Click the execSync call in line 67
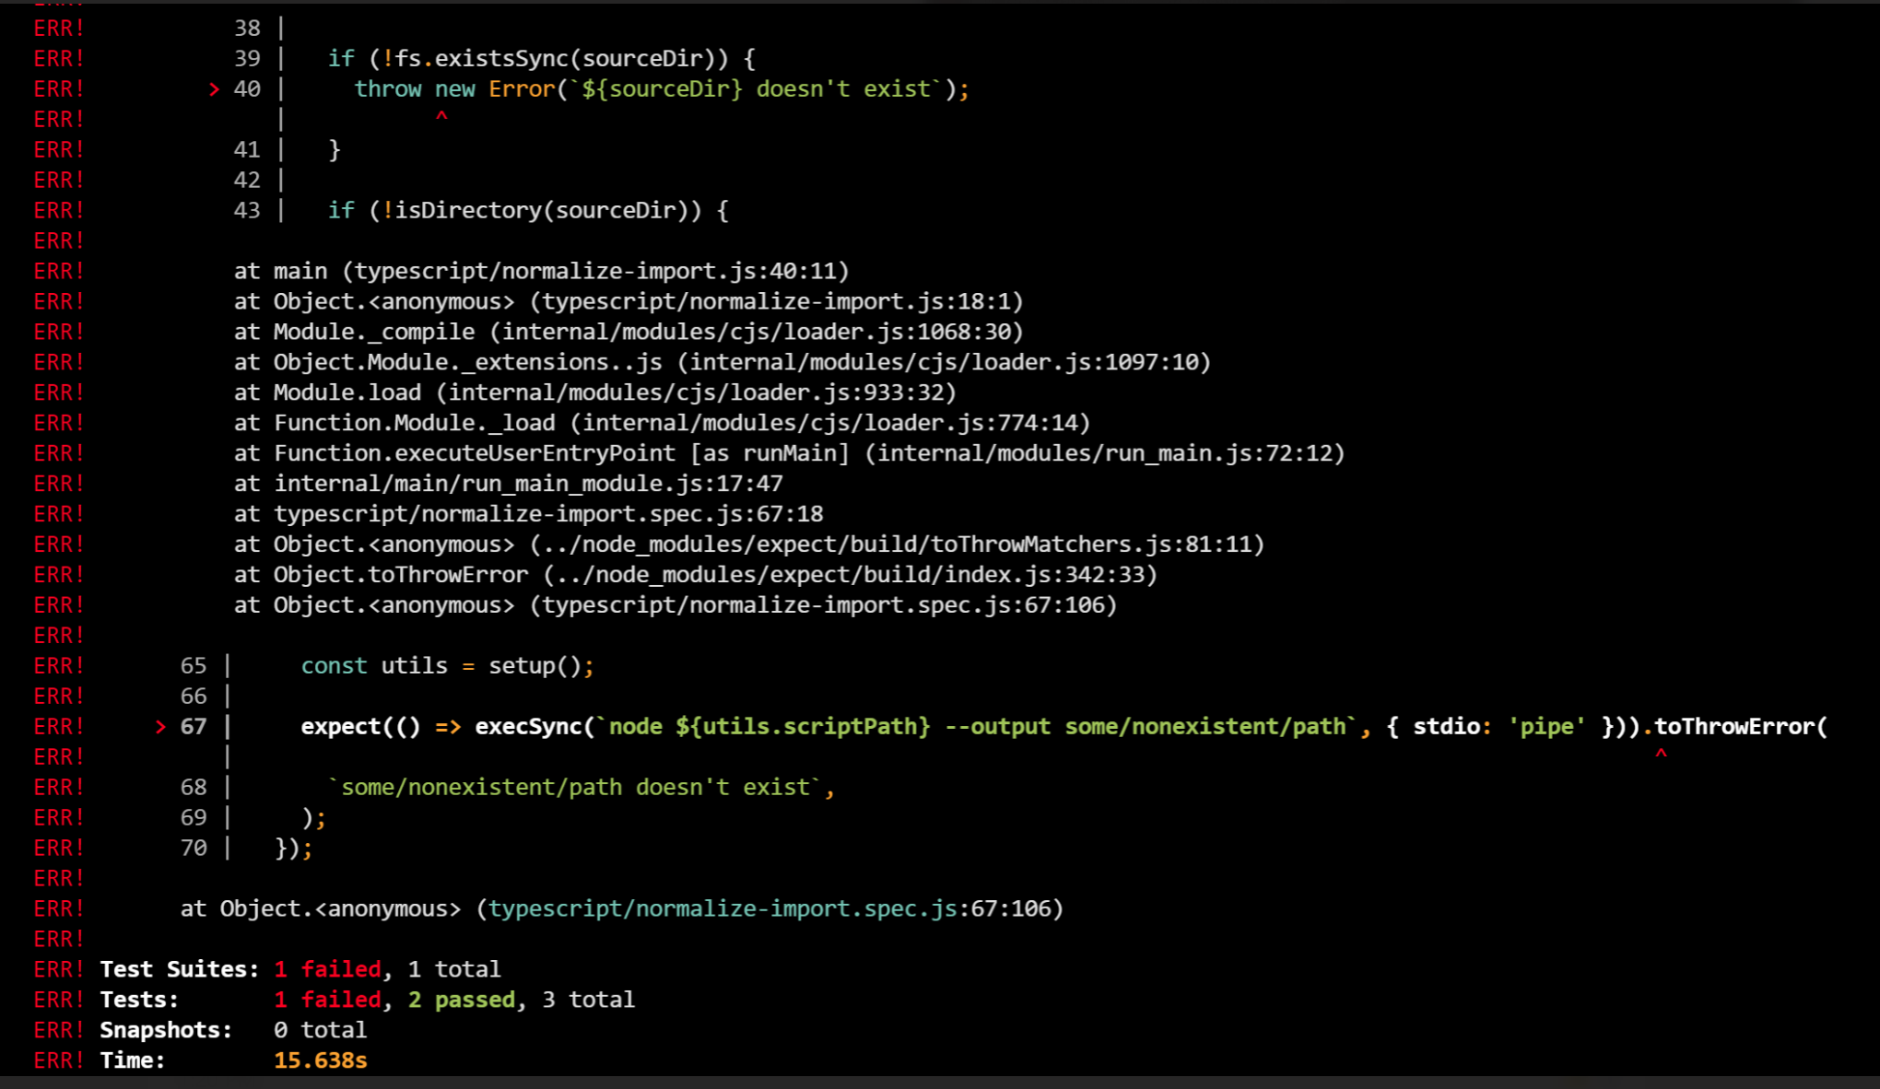 528,727
